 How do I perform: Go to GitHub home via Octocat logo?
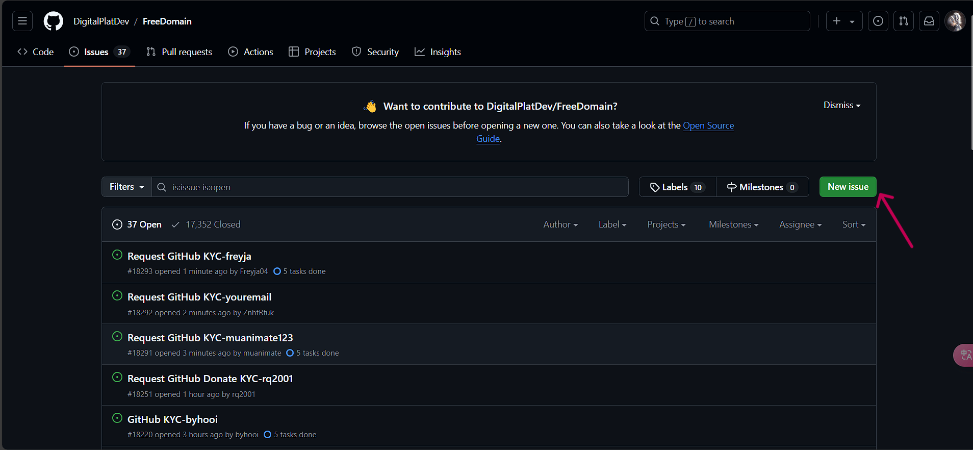tap(54, 21)
